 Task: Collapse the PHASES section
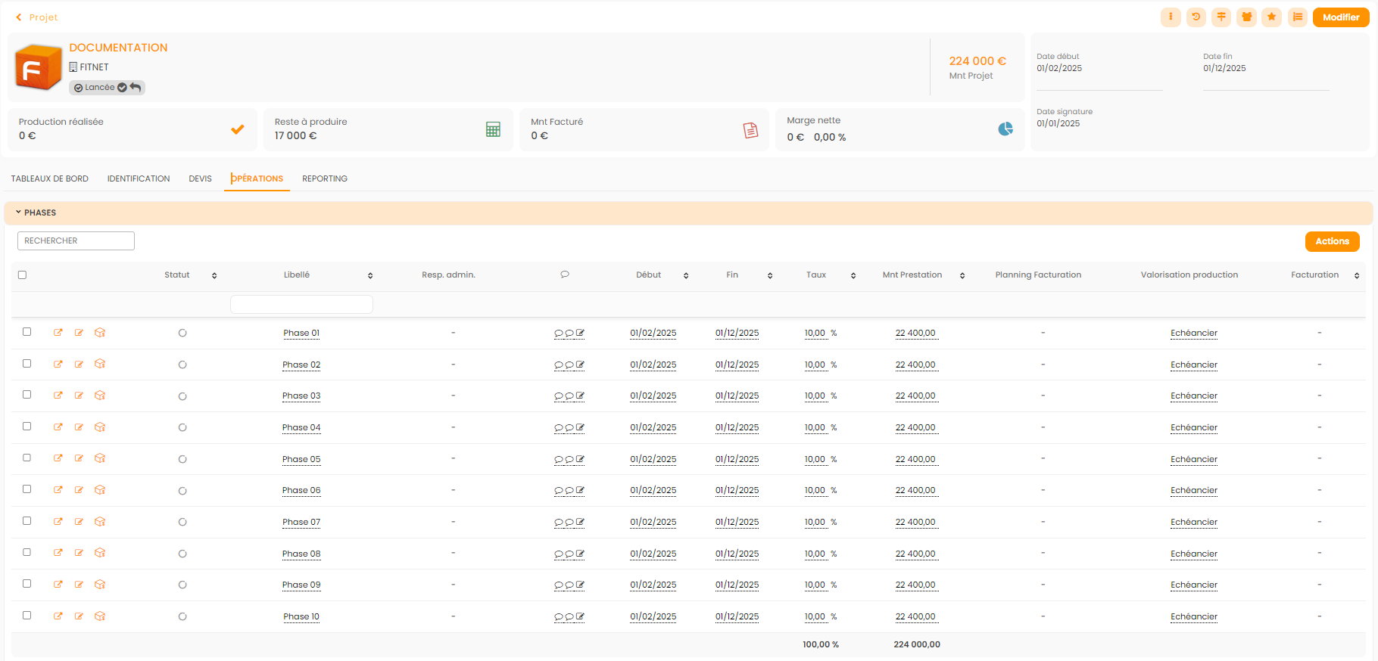18,213
